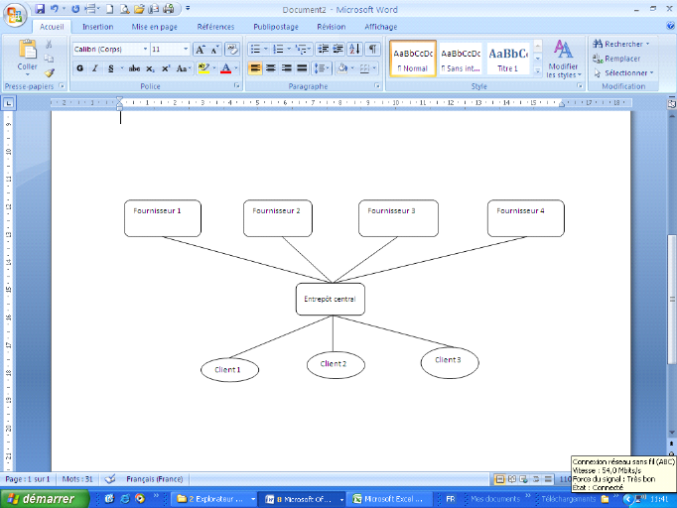Viewport: 677px width, 508px height.
Task: Create a new blank document icon
Action: pos(110,9)
